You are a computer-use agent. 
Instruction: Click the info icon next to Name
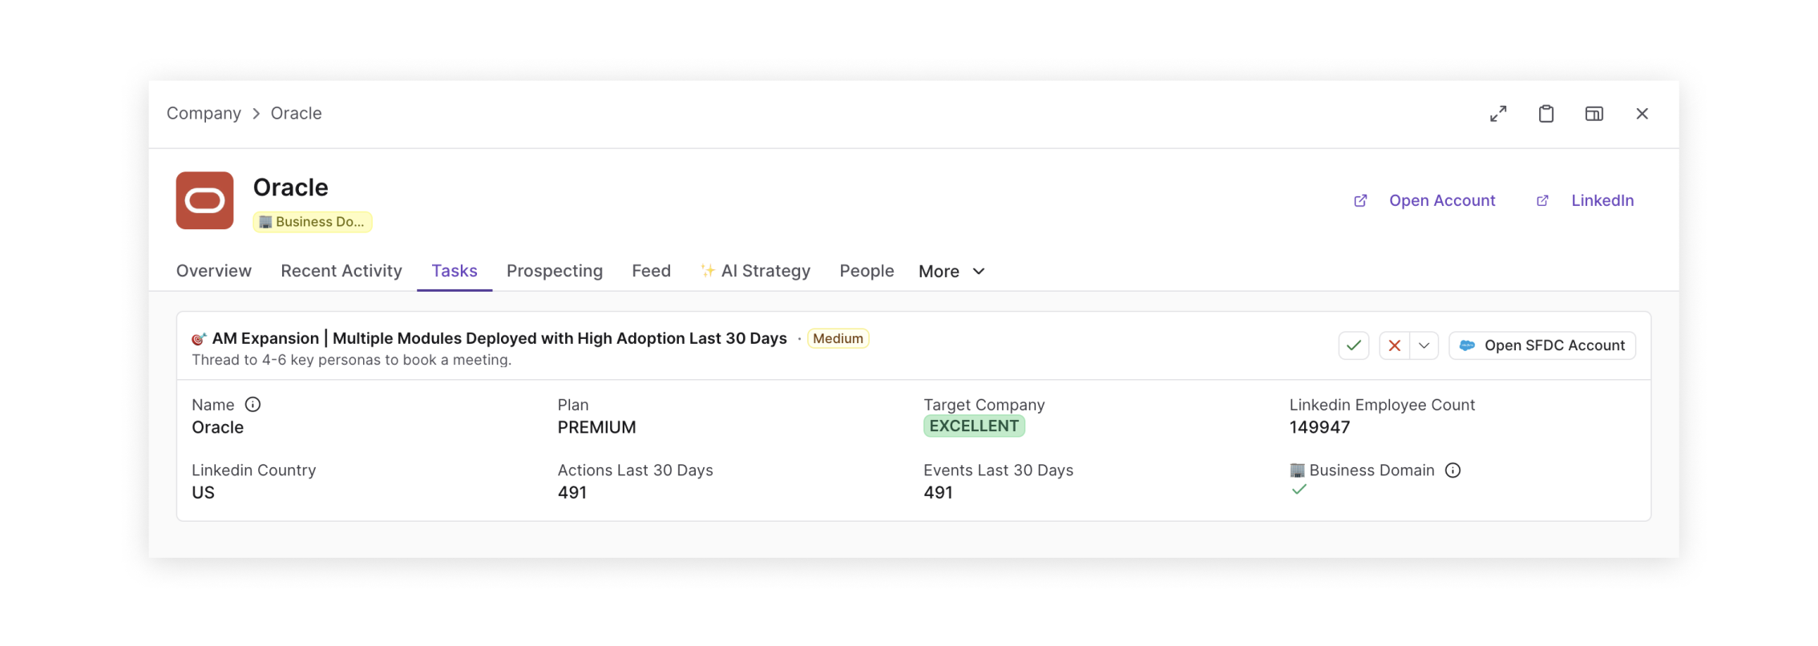(x=252, y=405)
